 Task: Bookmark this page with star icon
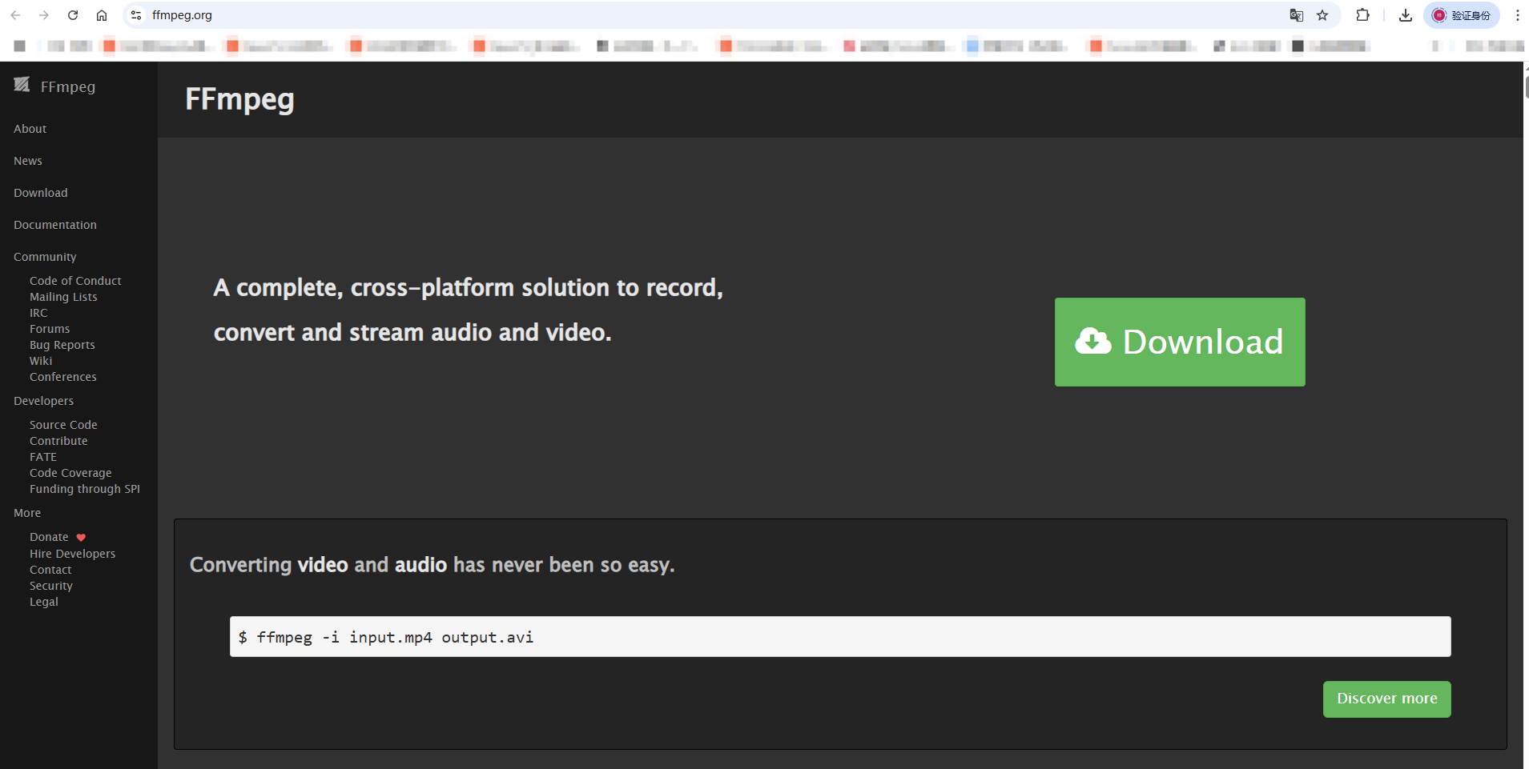1322,15
